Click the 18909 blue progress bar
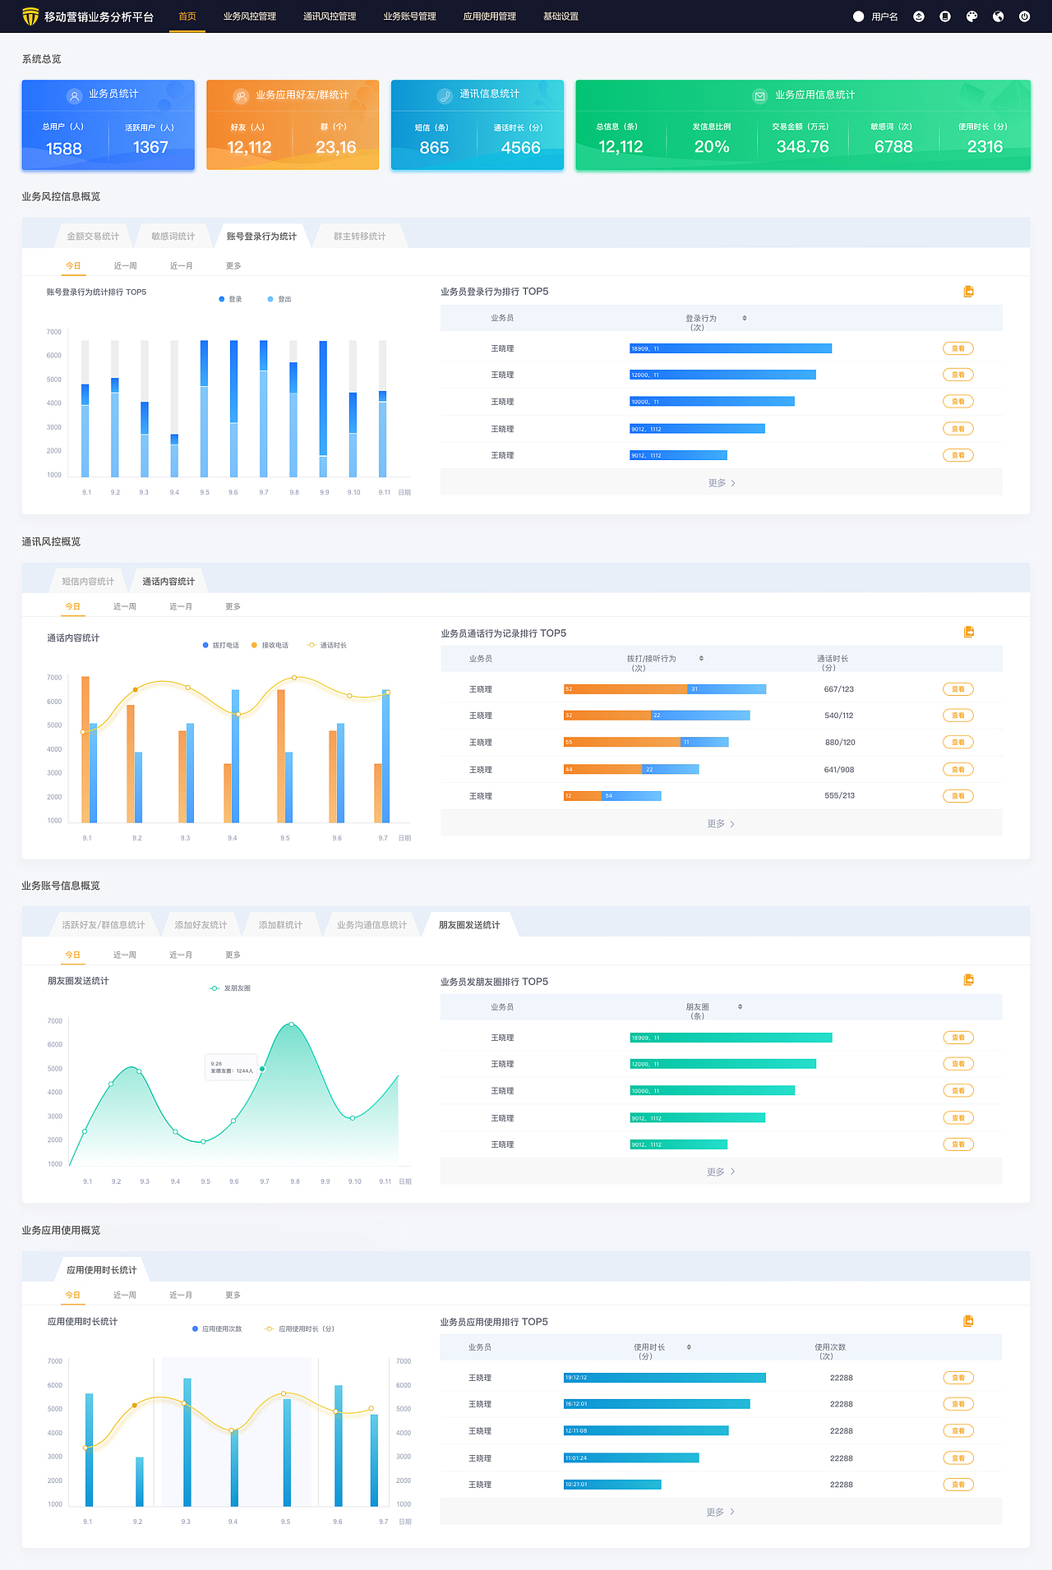 (x=731, y=348)
